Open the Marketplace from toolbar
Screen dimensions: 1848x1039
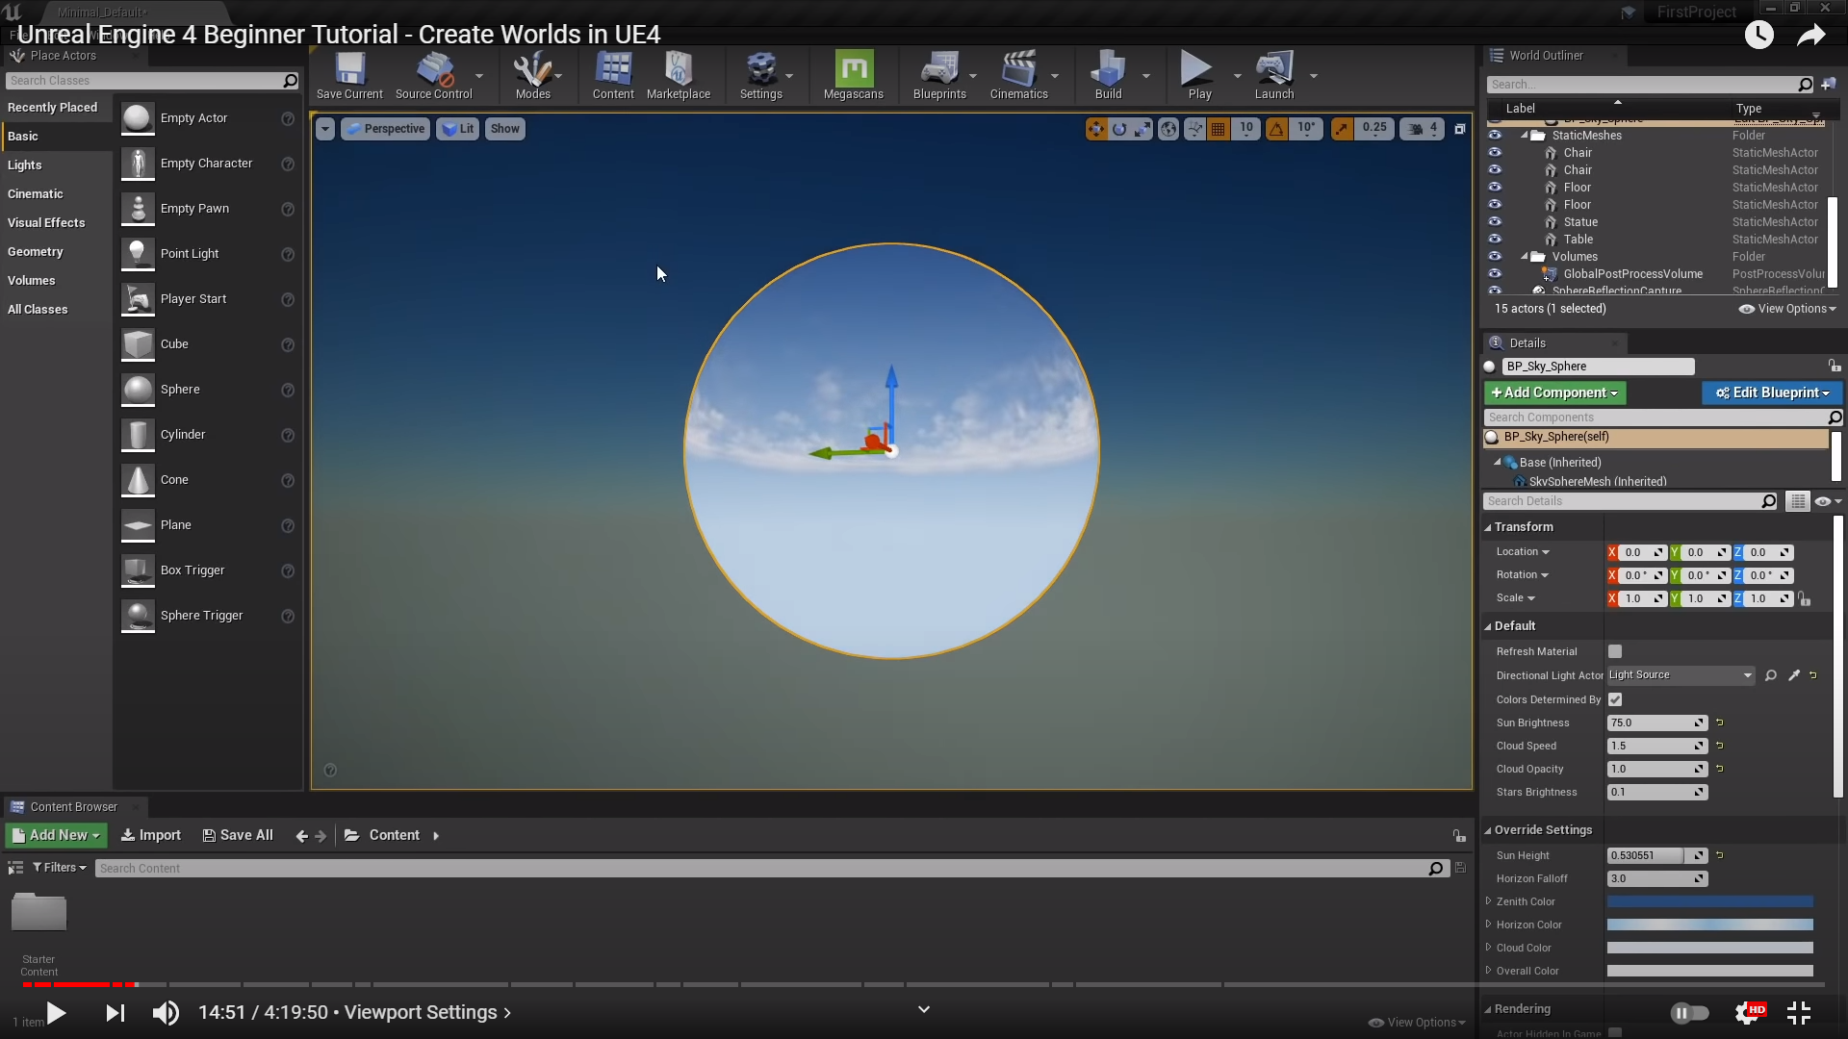tap(678, 75)
